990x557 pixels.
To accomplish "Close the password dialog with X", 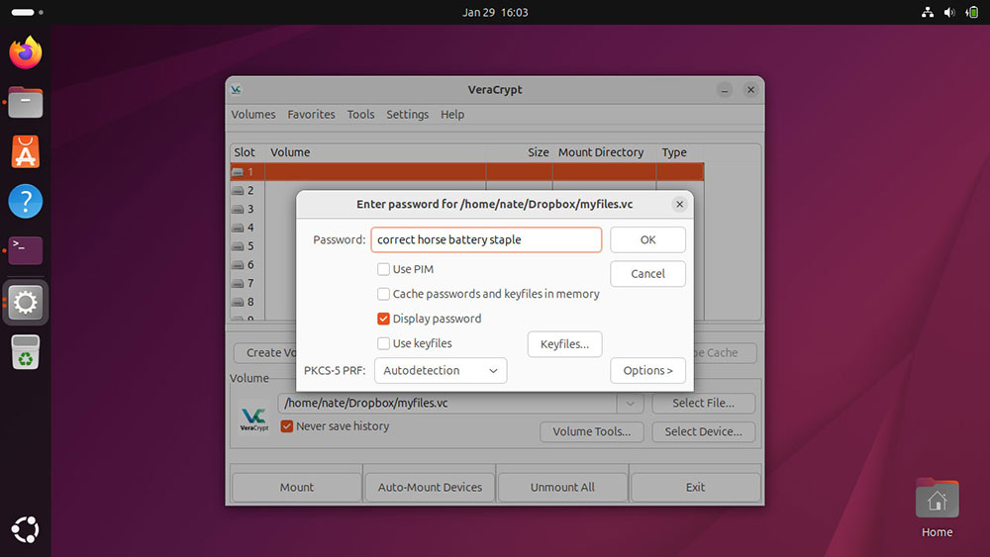I will [679, 204].
